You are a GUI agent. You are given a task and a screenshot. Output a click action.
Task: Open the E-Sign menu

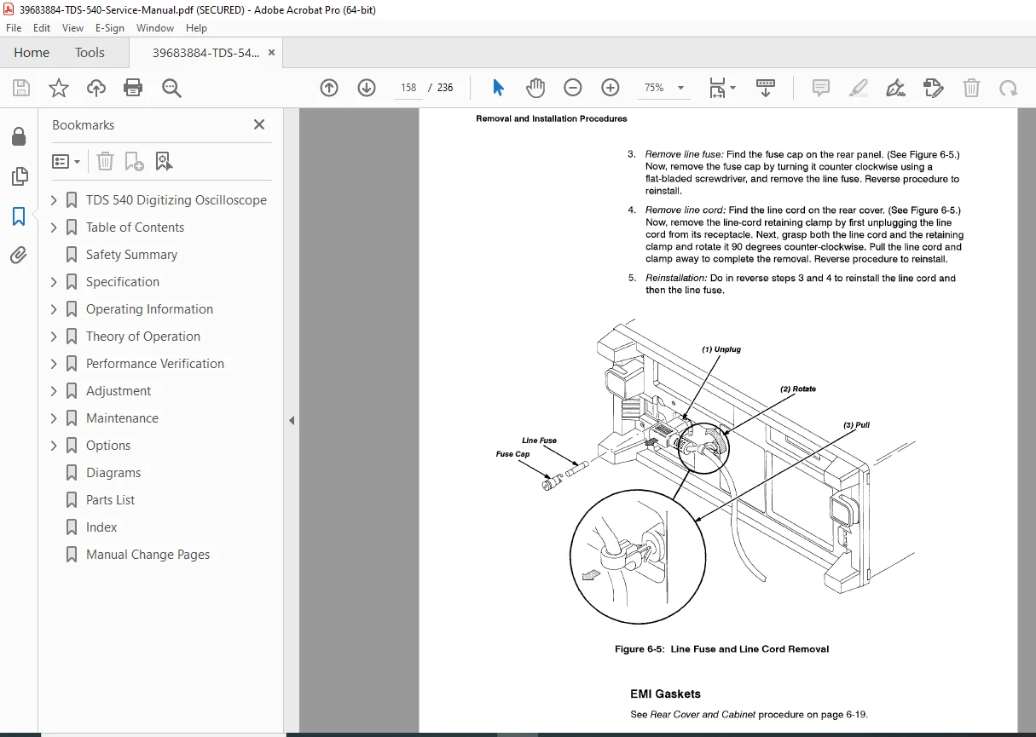tap(110, 28)
